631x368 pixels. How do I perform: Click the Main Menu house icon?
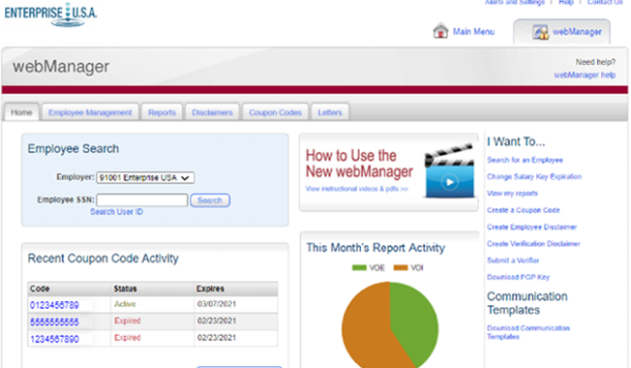440,31
